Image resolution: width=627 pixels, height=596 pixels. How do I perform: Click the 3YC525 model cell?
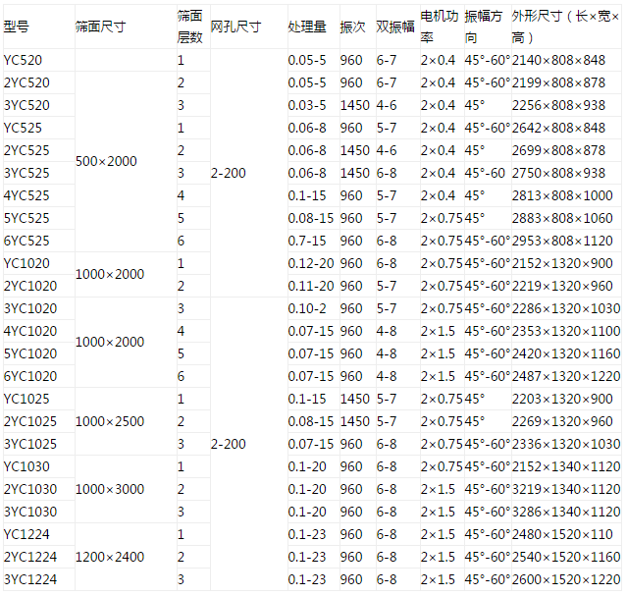26,173
